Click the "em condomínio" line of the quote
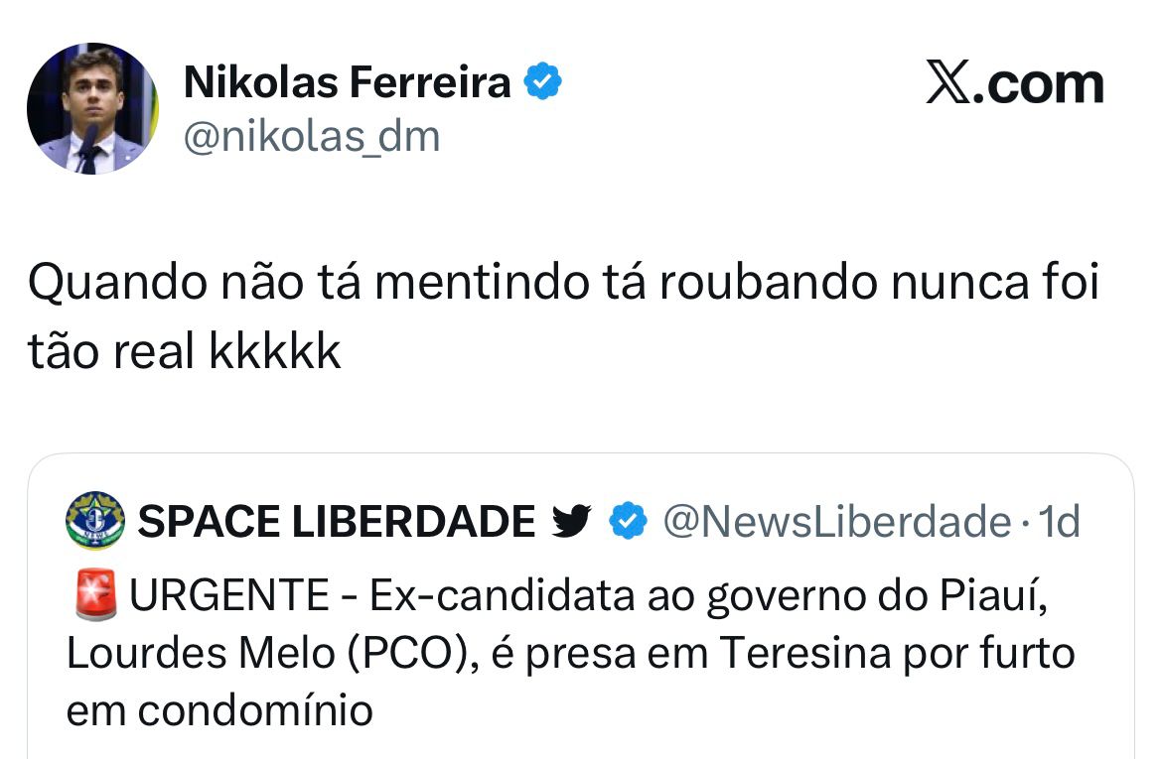Screen dimensions: 1162x759 (219, 710)
